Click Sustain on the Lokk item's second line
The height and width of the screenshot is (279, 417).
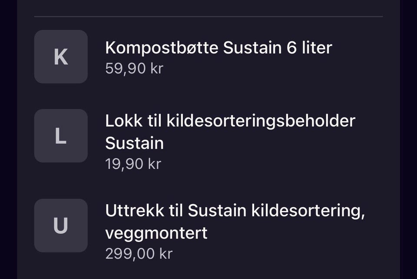click(x=134, y=143)
